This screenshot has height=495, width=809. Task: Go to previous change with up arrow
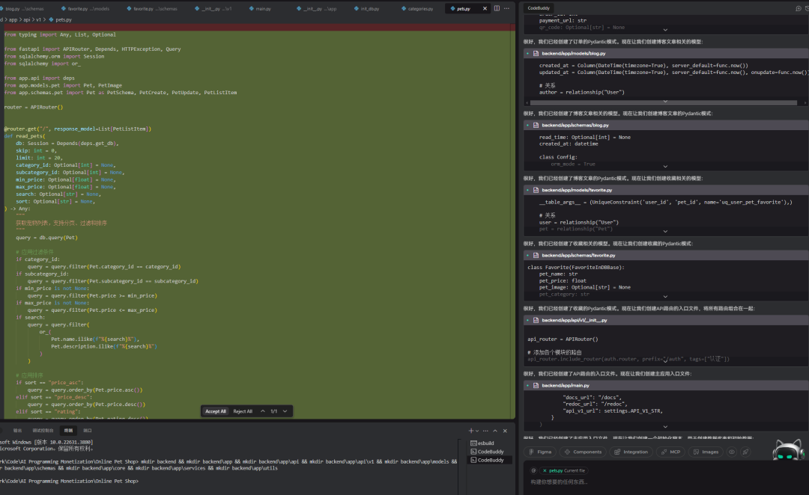click(x=262, y=411)
